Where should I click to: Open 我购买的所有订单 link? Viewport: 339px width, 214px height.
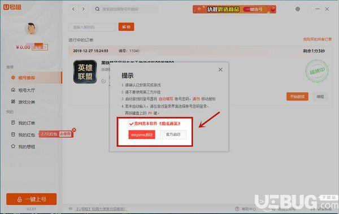click(317, 39)
